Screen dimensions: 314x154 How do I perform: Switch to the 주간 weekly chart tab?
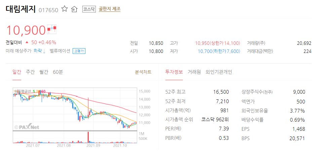[30, 72]
